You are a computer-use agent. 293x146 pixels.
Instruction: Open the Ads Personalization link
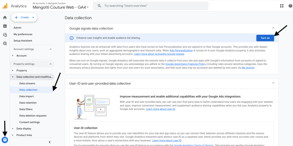pos(181,51)
